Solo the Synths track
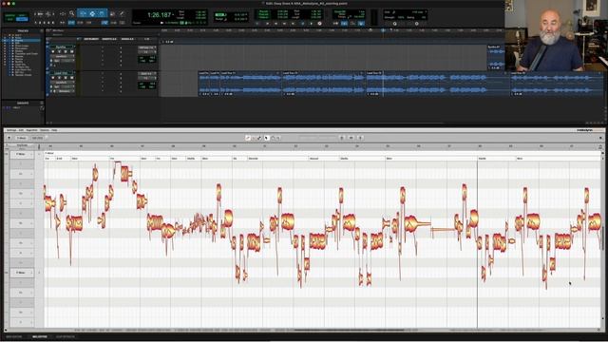Screen dimensions: 608x342 [x=66, y=51]
